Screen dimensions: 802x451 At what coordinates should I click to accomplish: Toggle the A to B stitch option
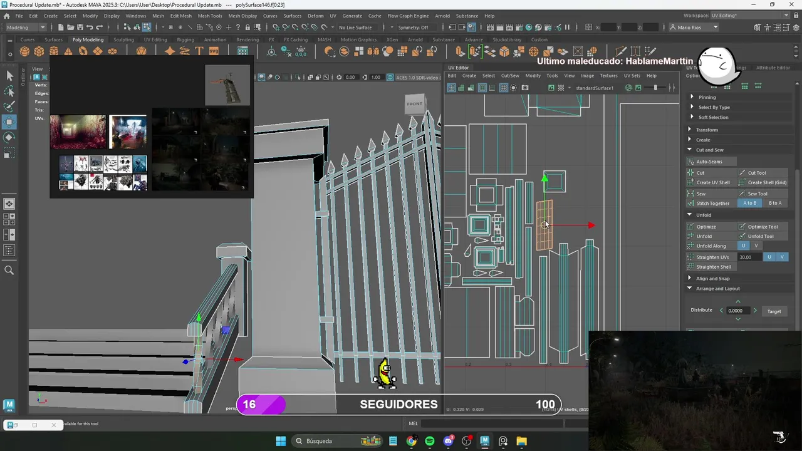(749, 203)
